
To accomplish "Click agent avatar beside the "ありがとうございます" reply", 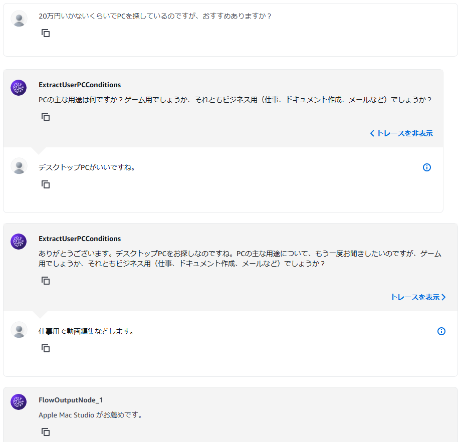I will click(x=19, y=242).
